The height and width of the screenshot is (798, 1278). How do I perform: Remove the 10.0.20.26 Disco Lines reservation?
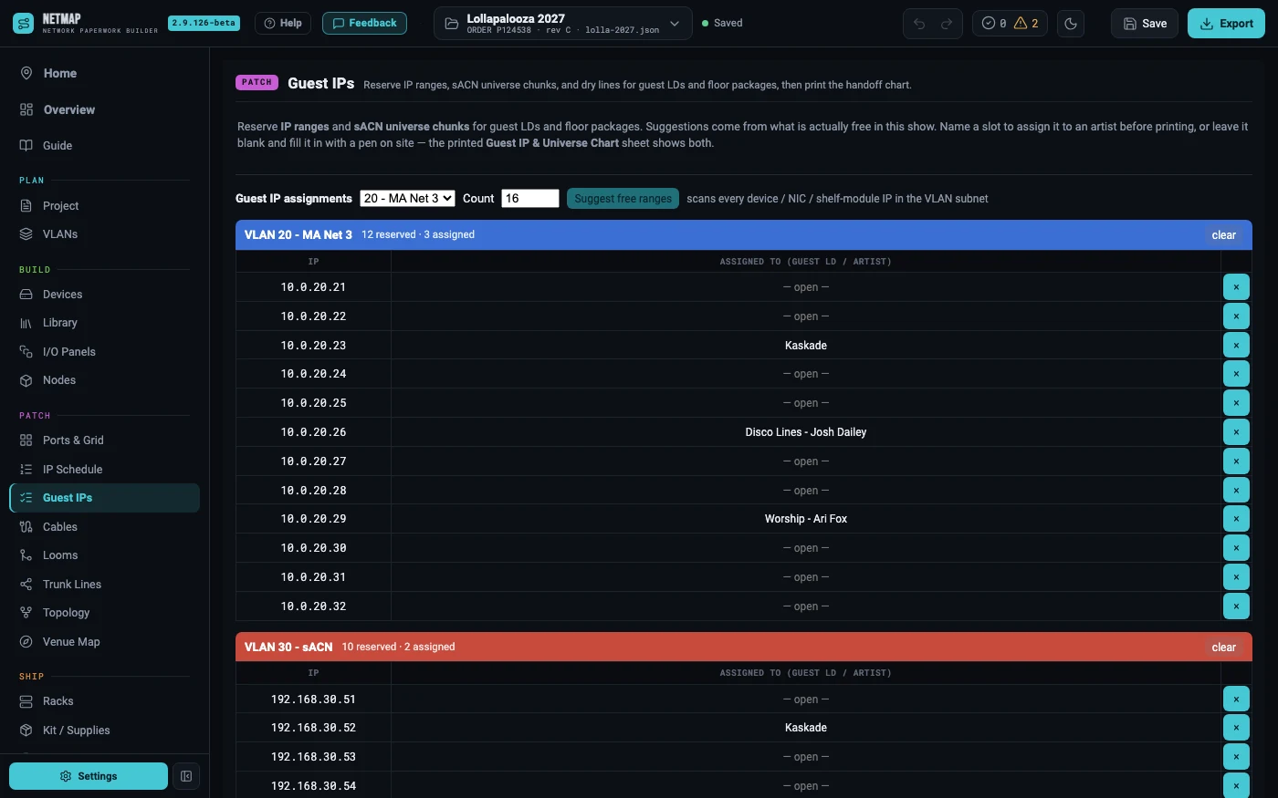pos(1236,432)
